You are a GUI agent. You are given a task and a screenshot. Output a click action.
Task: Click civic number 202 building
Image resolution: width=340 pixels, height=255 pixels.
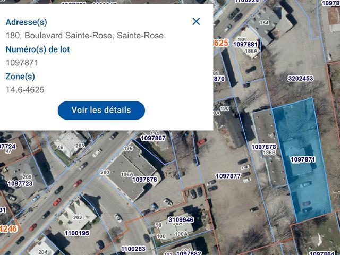(78, 217)
